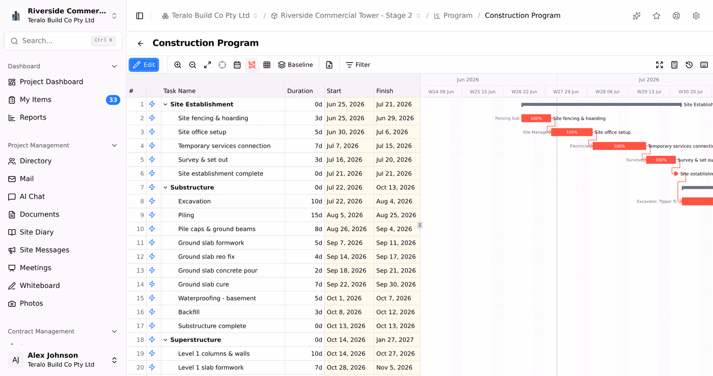Open the Riverside Commercial project switcher
This screenshot has width=713, height=376.
click(x=63, y=16)
